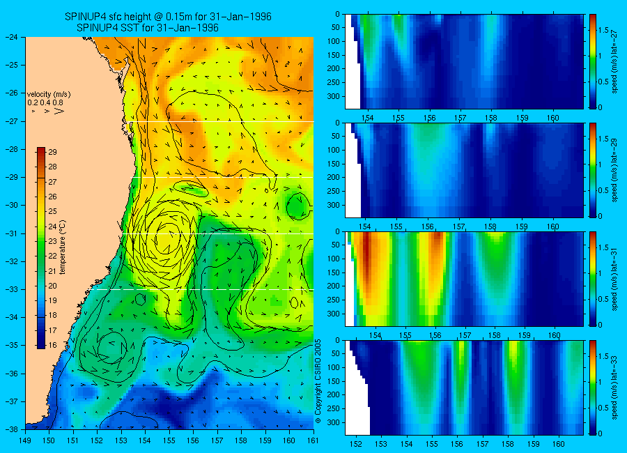627x453 pixels.
Task: Click the -28 latitude label on map axis
Action: (11, 149)
